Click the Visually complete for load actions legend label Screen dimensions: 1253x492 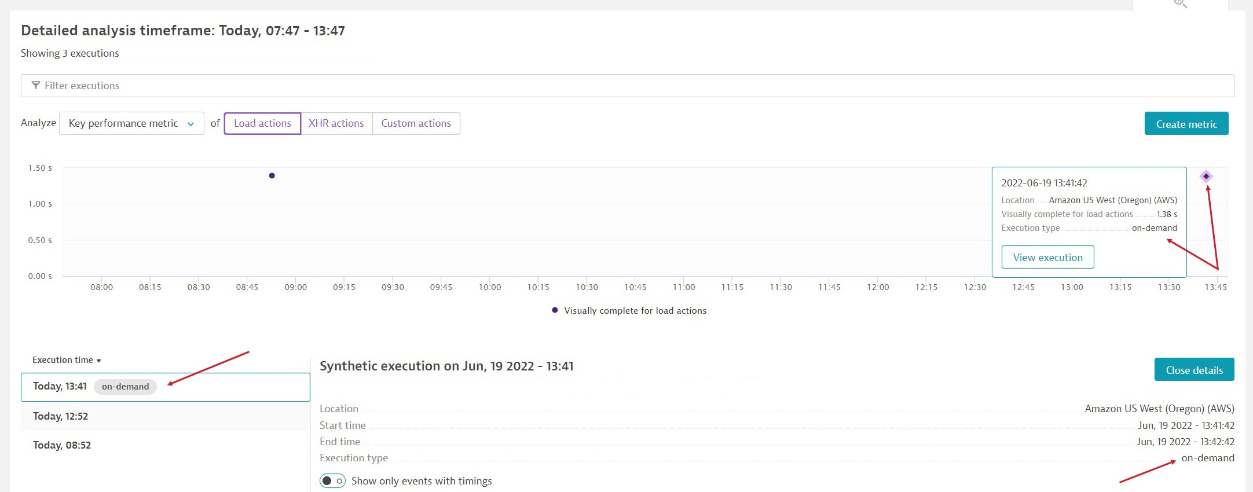[635, 311]
